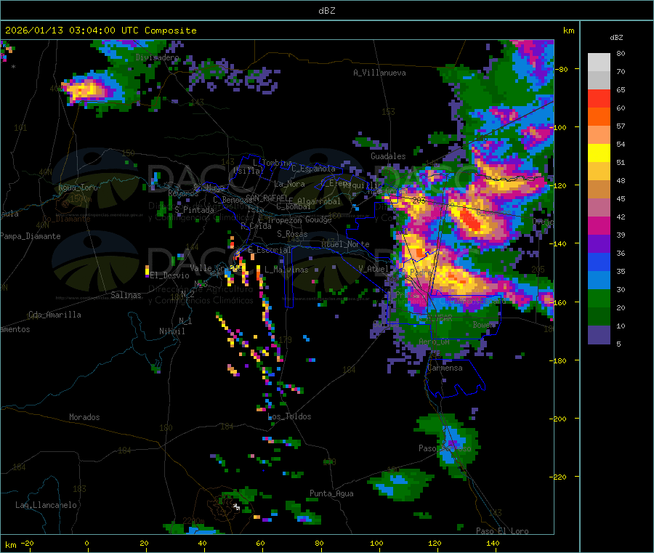
Task: Click the Atuel_Norte location label
Action: click(345, 244)
